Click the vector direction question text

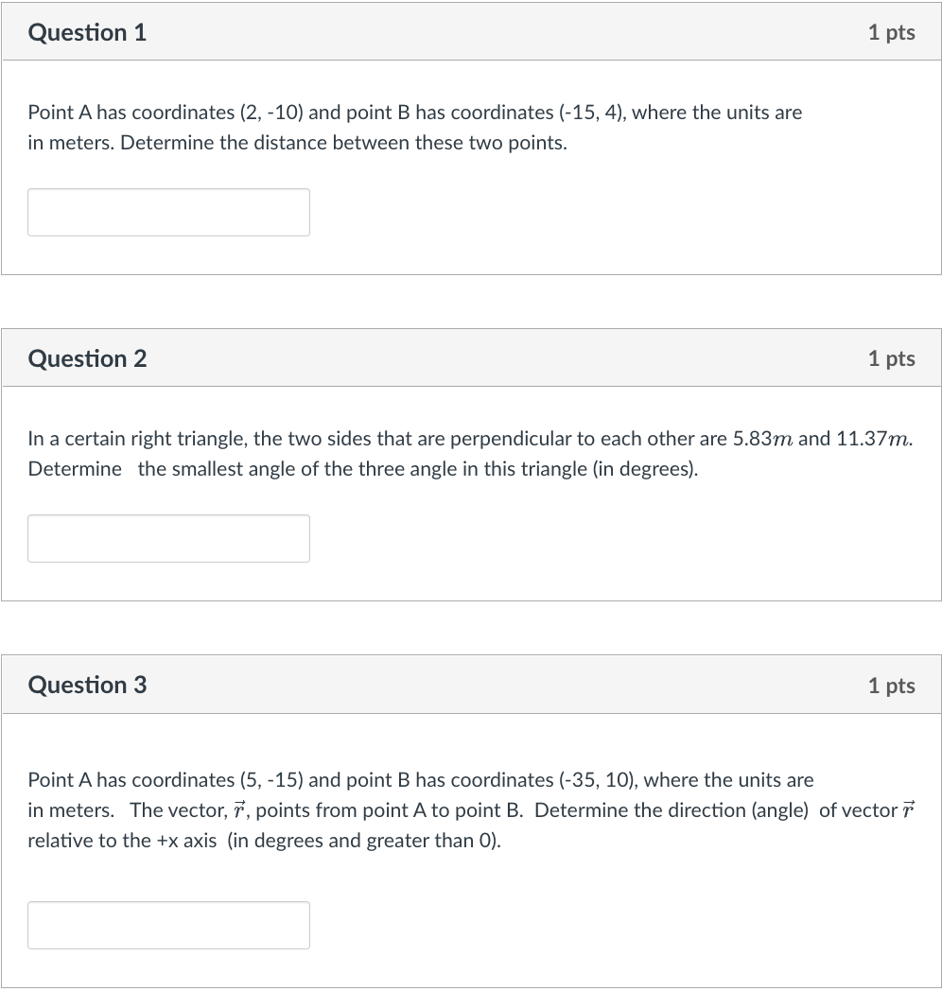pos(426,809)
